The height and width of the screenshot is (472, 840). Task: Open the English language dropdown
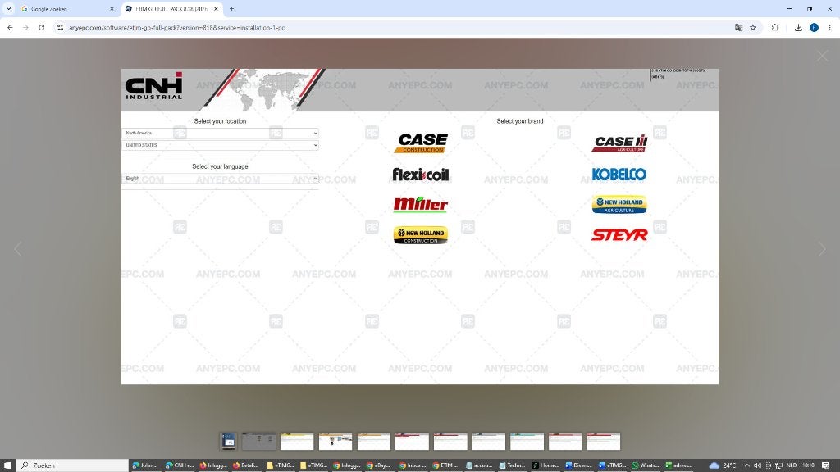tap(220, 178)
